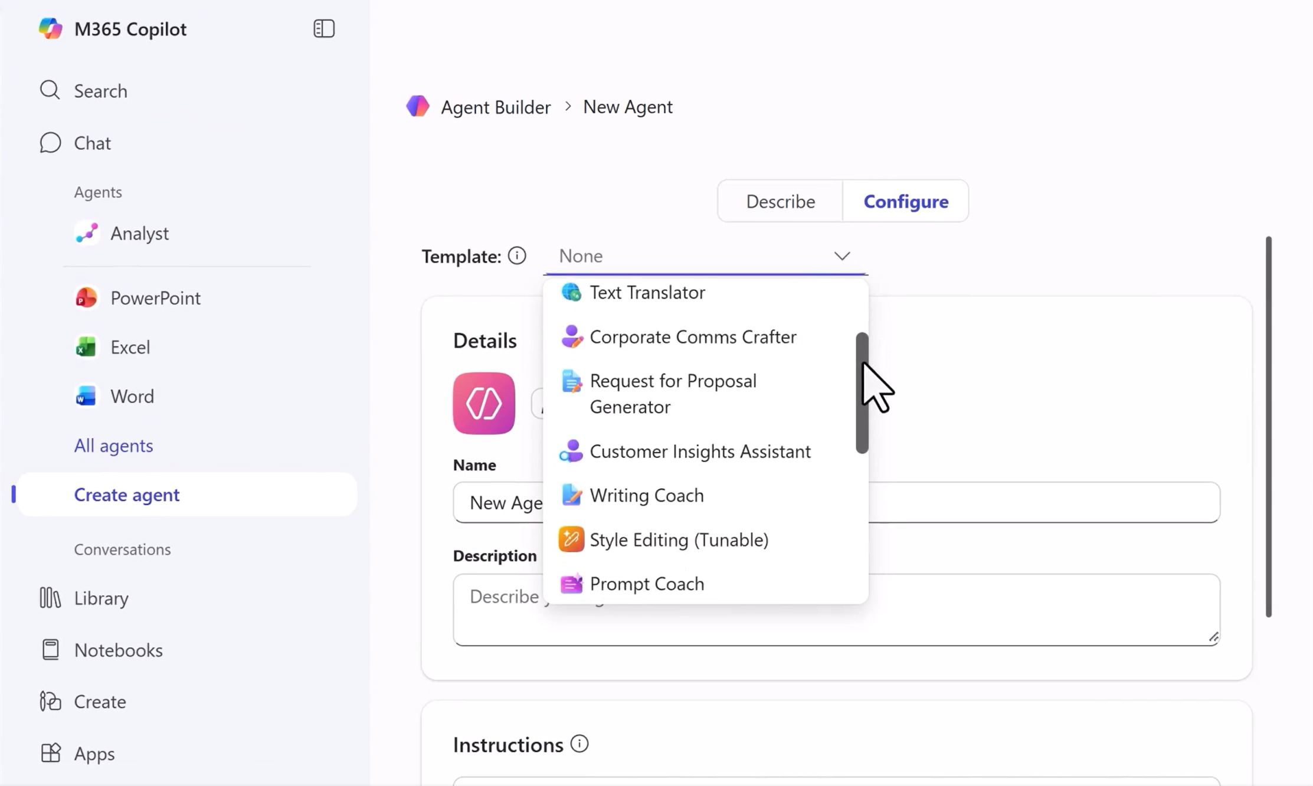Click the Chat bubble icon in sidebar
The height and width of the screenshot is (786, 1313).
50,143
